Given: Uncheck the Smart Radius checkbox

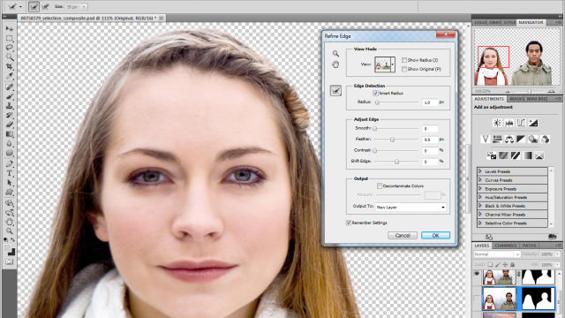Looking at the screenshot, I should [375, 93].
